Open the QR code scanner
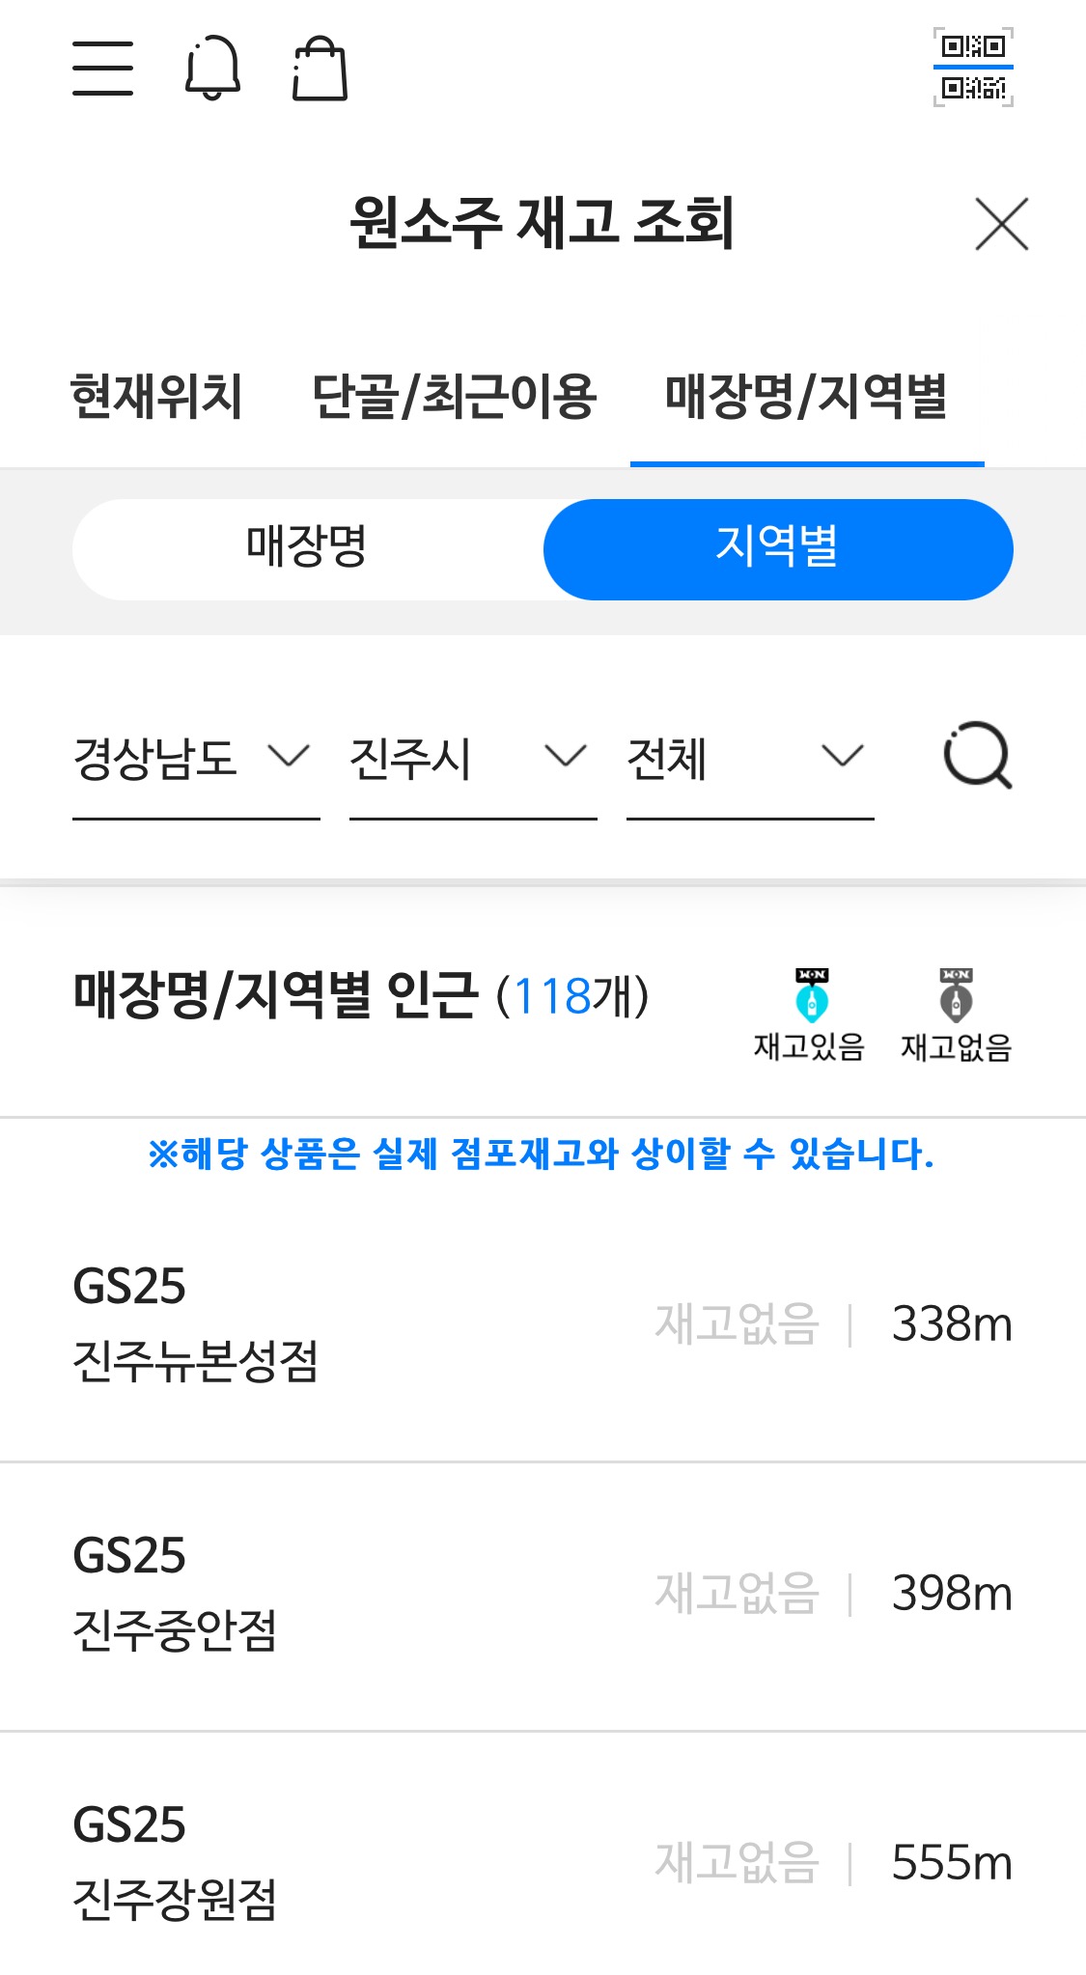This screenshot has width=1086, height=1975. pyautogui.click(x=973, y=68)
